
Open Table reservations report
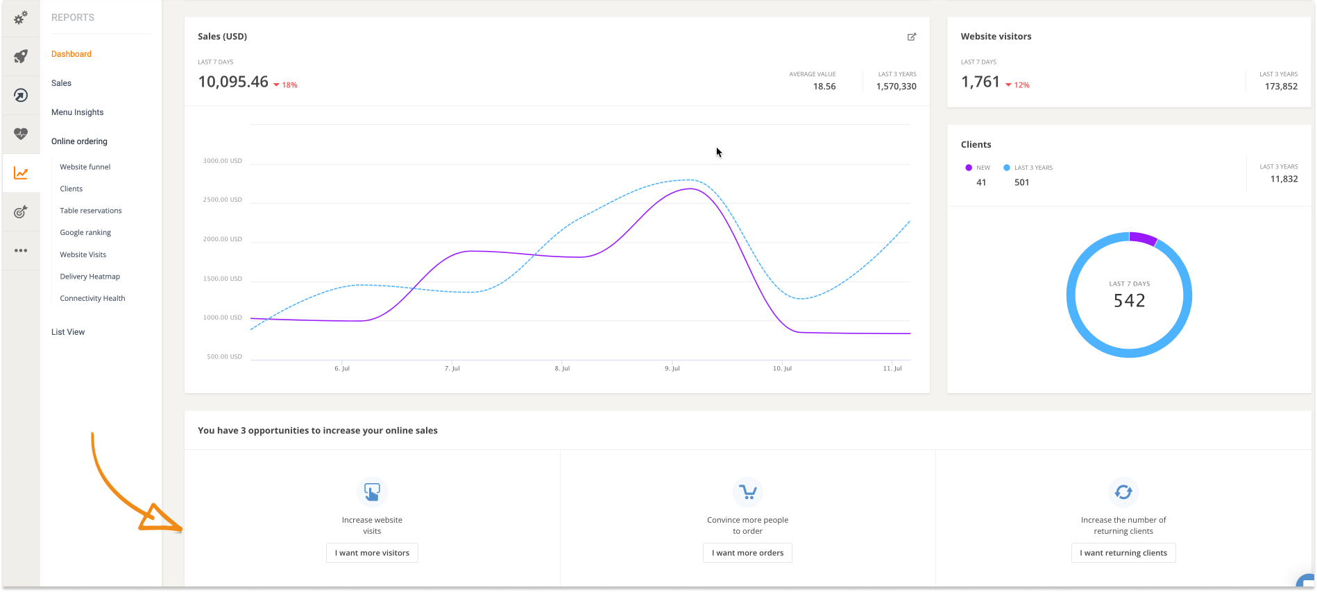click(x=91, y=211)
